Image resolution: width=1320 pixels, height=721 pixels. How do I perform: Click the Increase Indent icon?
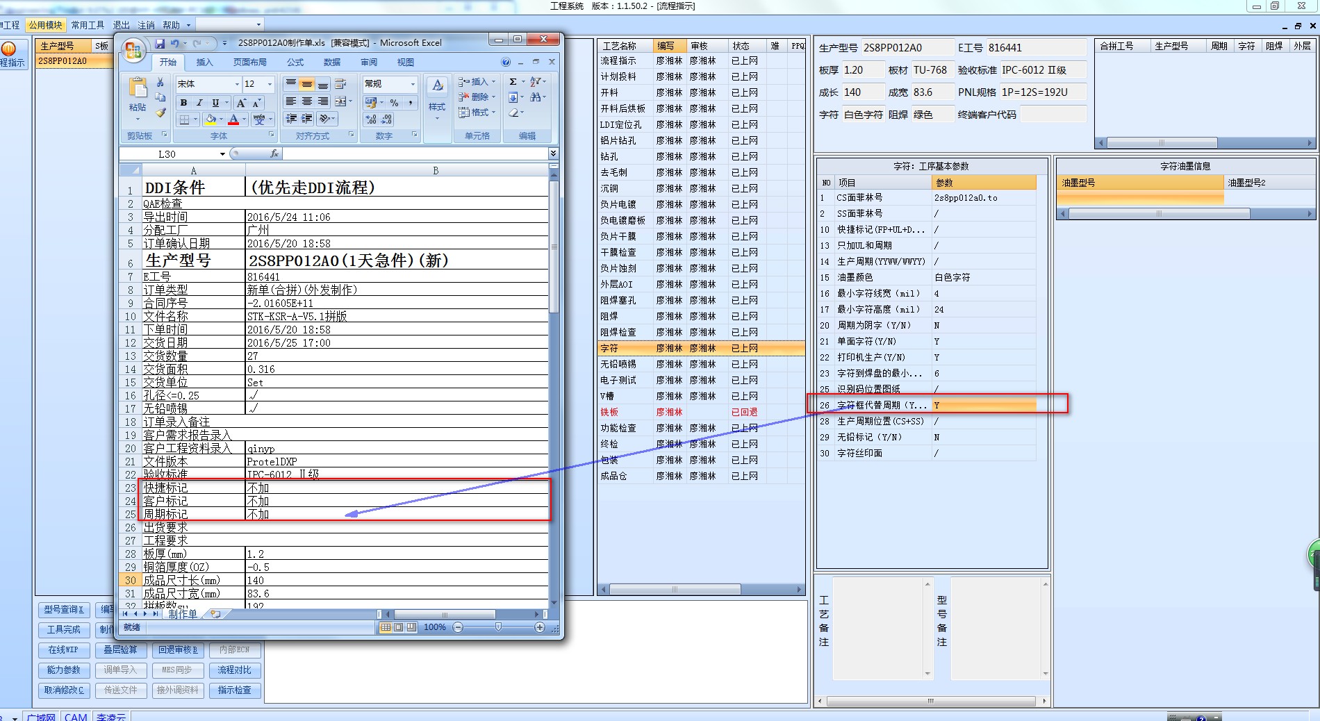click(x=307, y=119)
